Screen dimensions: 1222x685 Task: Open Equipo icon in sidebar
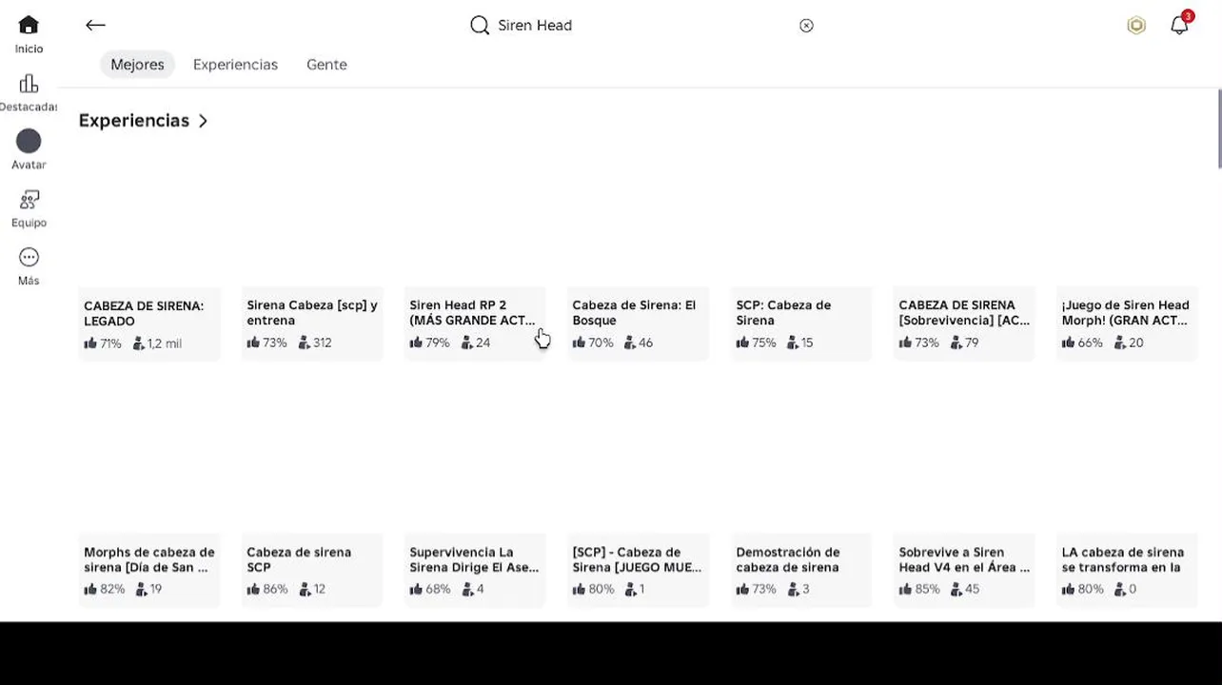click(29, 200)
